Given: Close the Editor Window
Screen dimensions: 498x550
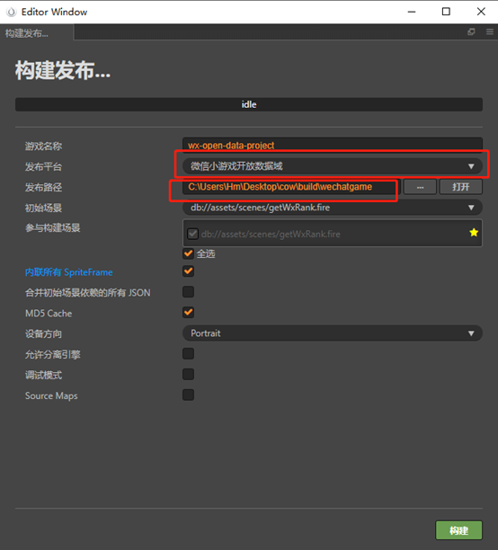Looking at the screenshot, I should pyautogui.click(x=481, y=12).
